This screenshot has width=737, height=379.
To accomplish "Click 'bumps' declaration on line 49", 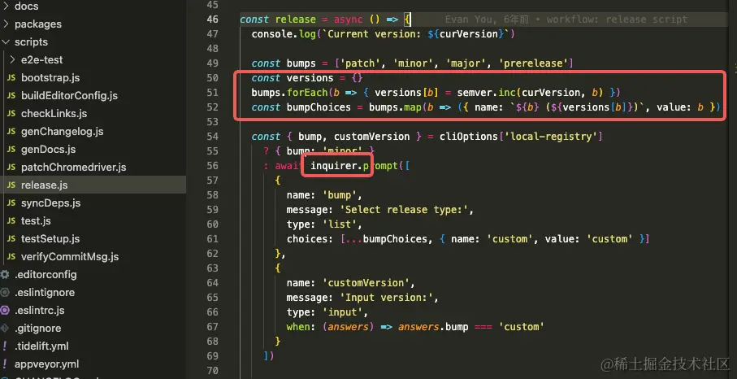I will (x=301, y=63).
